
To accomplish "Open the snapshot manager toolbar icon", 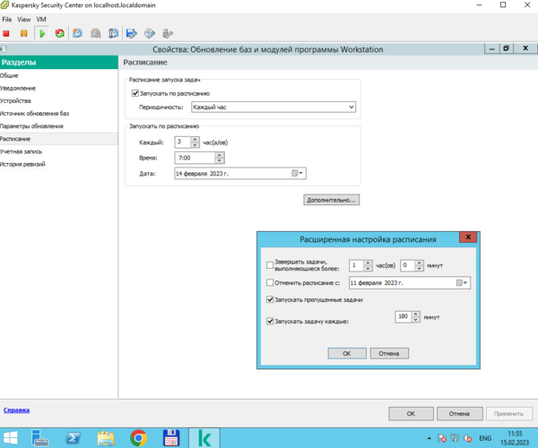I will (113, 33).
